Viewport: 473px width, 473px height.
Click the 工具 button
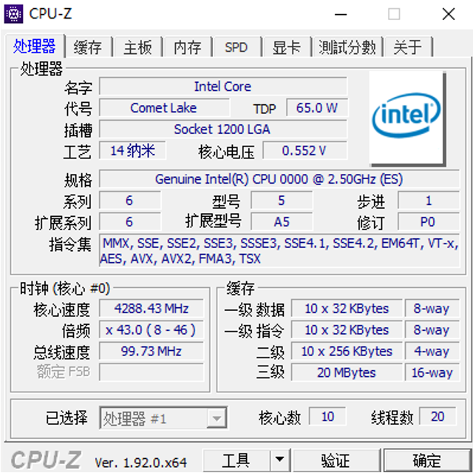[x=236, y=460]
